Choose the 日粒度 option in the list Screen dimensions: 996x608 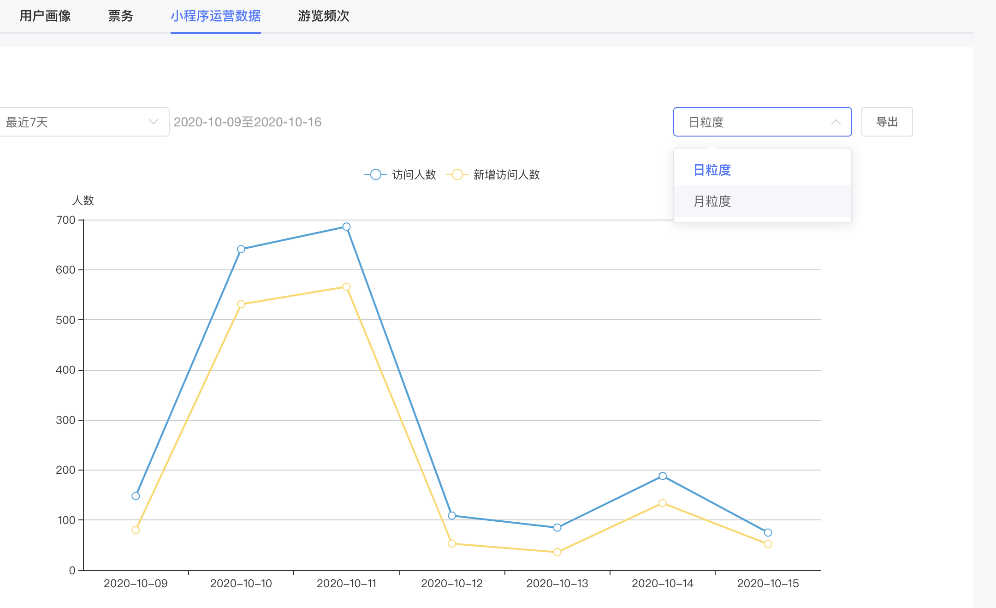pos(712,170)
